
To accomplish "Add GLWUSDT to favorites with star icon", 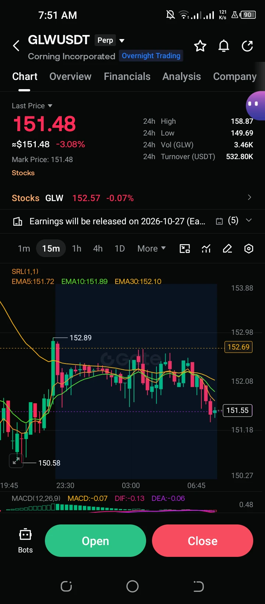I will coord(200,46).
